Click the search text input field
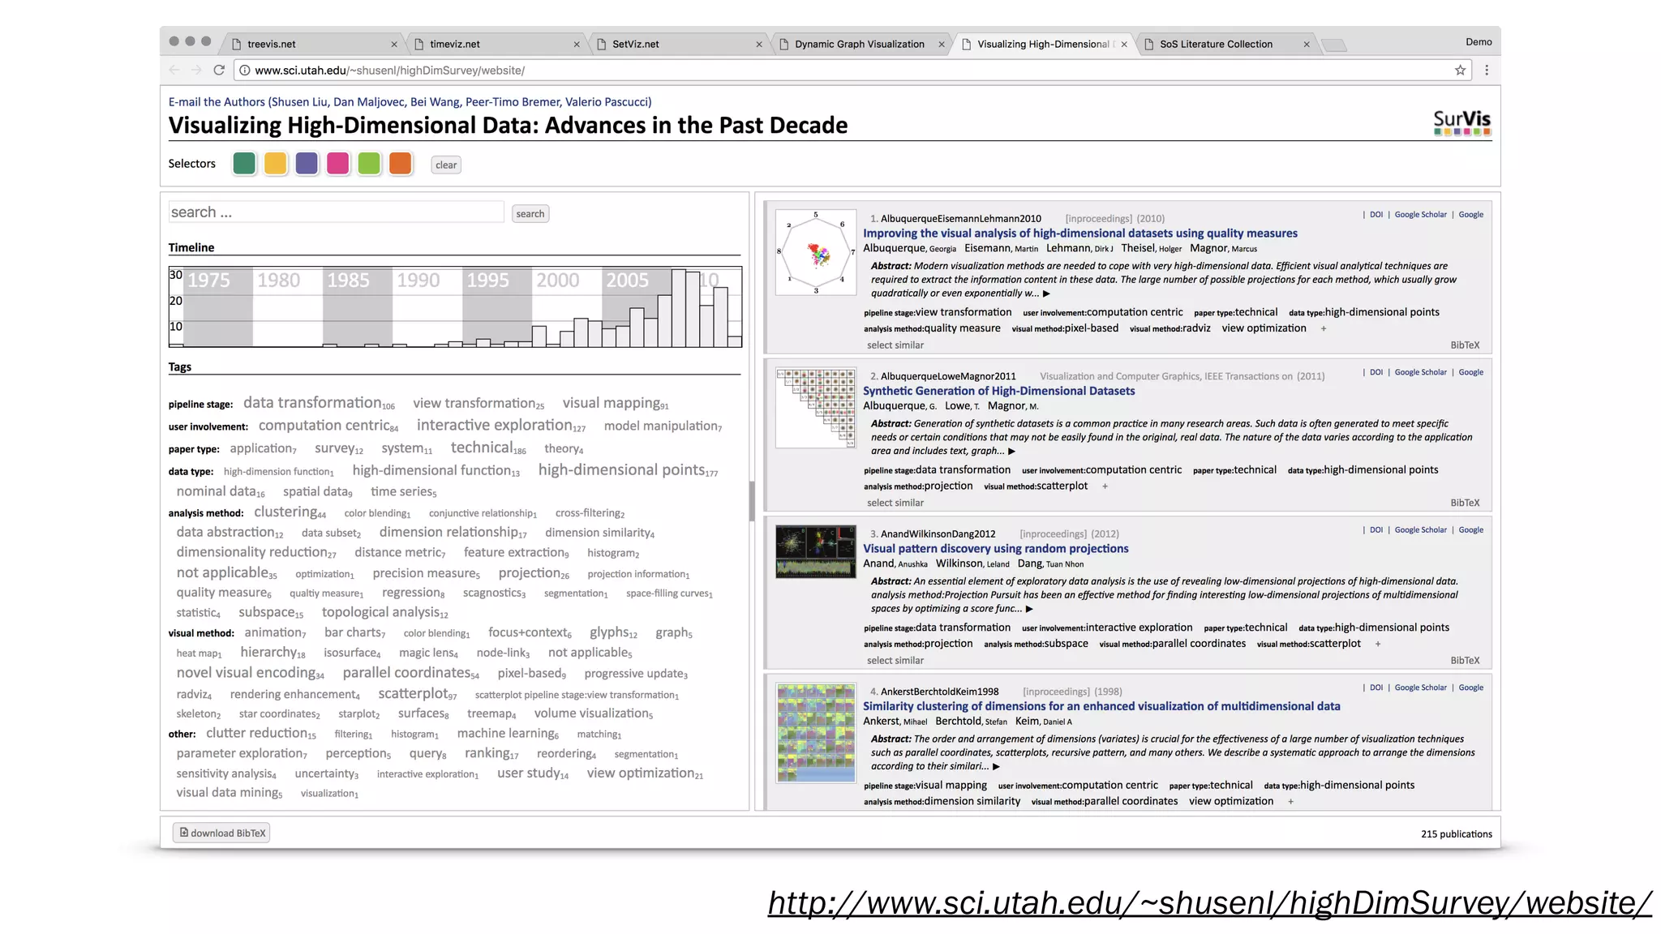1661x934 pixels. tap(336, 212)
